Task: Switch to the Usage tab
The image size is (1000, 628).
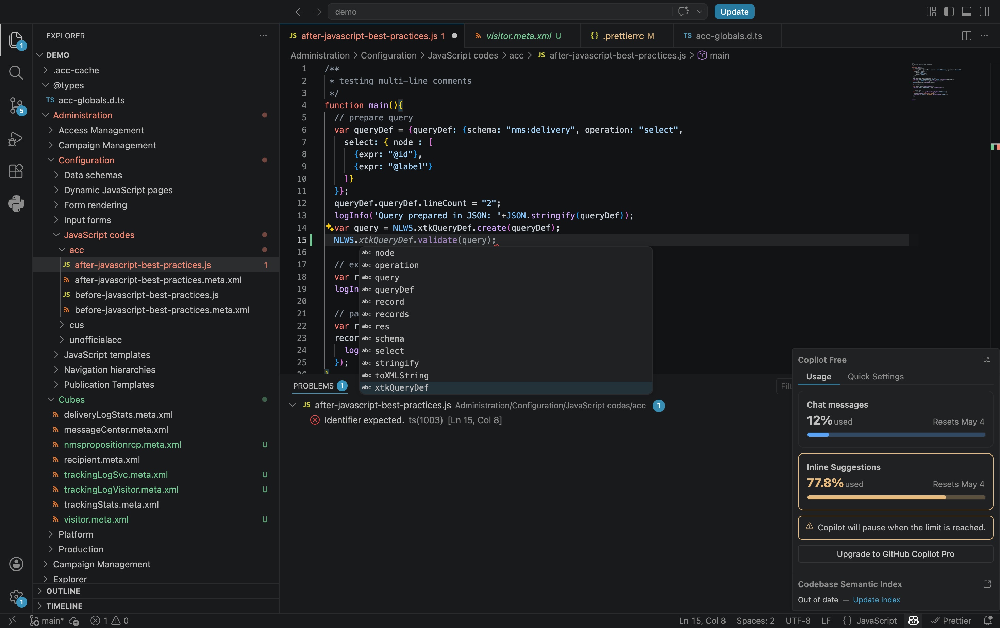Action: (818, 376)
